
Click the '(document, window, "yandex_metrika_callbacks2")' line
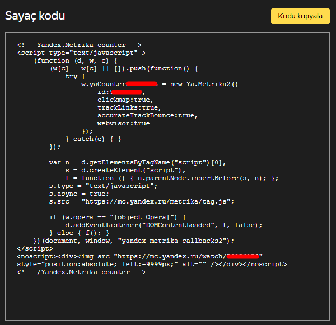134,241
